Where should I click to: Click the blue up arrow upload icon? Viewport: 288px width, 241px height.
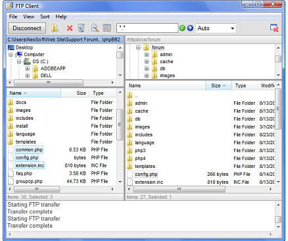point(190,28)
